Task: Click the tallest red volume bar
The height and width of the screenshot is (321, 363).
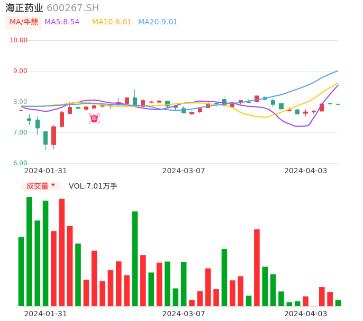Action: click(62, 252)
